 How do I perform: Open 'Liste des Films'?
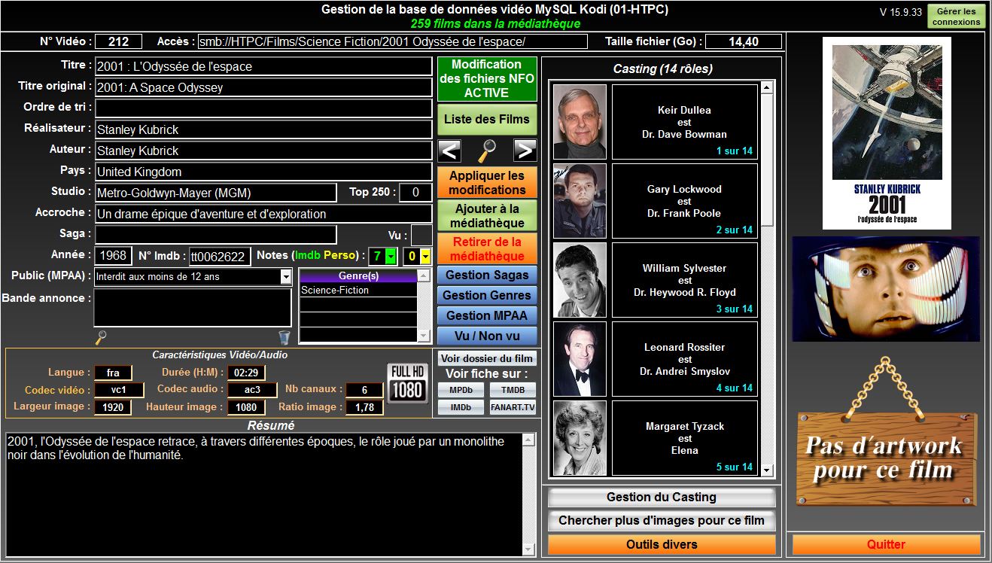[x=487, y=119]
